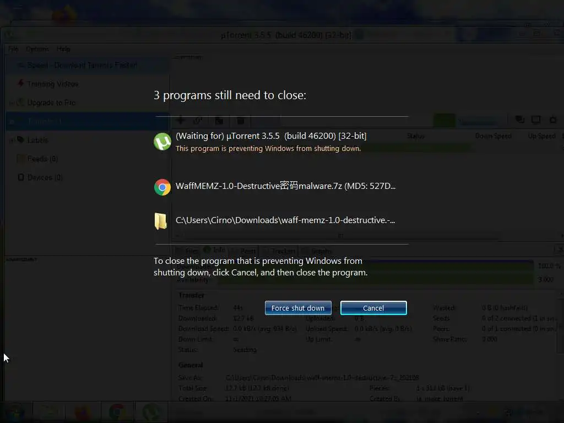
Task: Select the folder icon for C:\Users\Cirno\Downloads entry
Action: pos(161,221)
